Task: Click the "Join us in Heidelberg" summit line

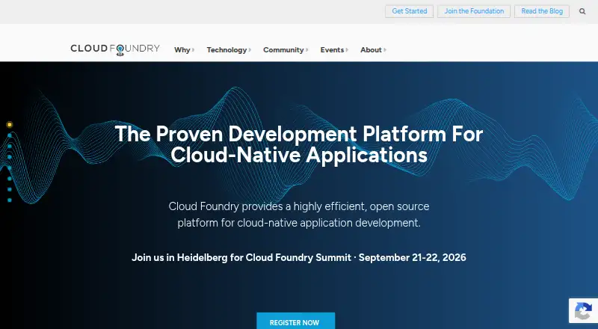Action: tap(299, 258)
